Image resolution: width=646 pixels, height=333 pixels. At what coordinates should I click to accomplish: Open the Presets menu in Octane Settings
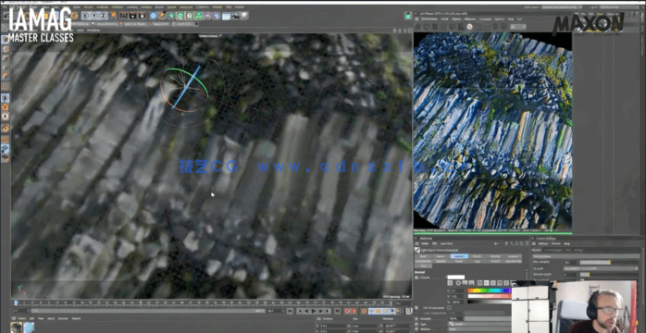point(556,243)
